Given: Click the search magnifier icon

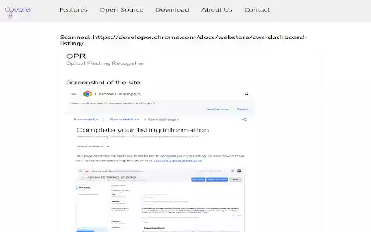Looking at the screenshot, I should (x=246, y=94).
